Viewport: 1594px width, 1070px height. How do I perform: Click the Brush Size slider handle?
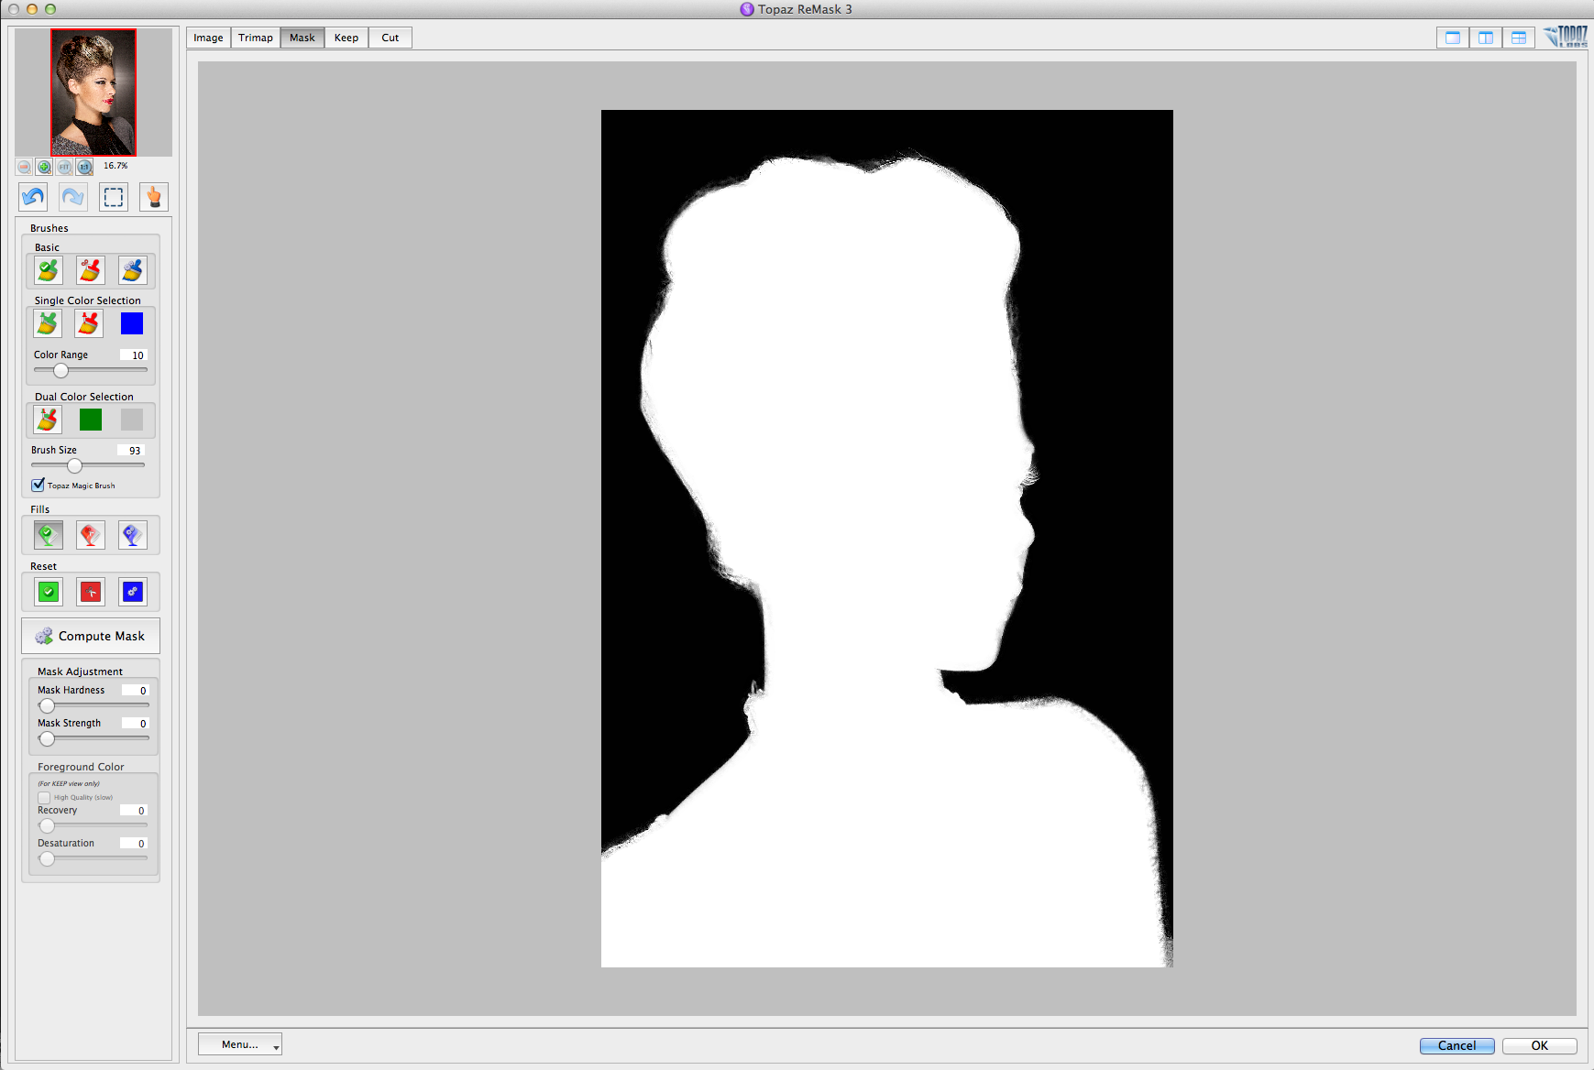(x=74, y=465)
